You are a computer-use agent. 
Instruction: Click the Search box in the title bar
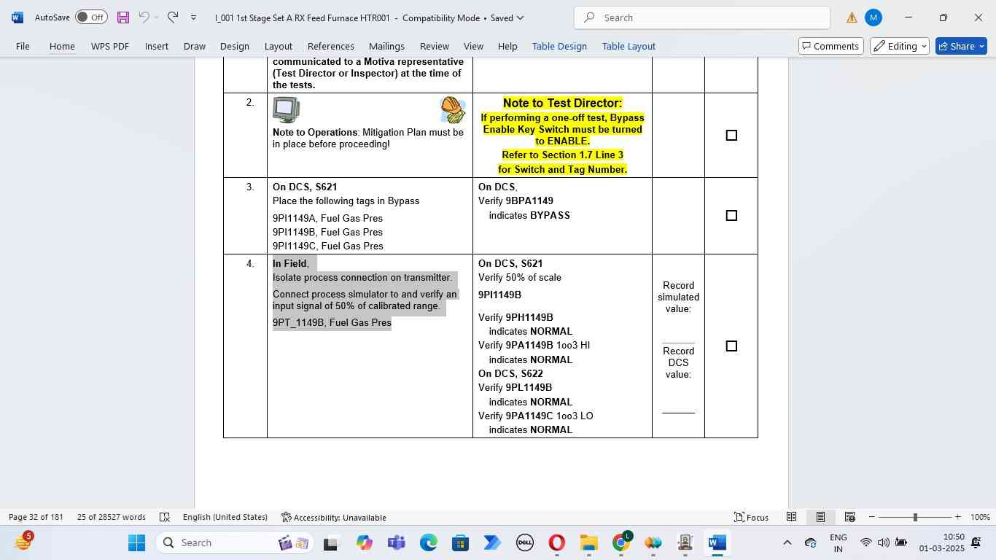[701, 17]
